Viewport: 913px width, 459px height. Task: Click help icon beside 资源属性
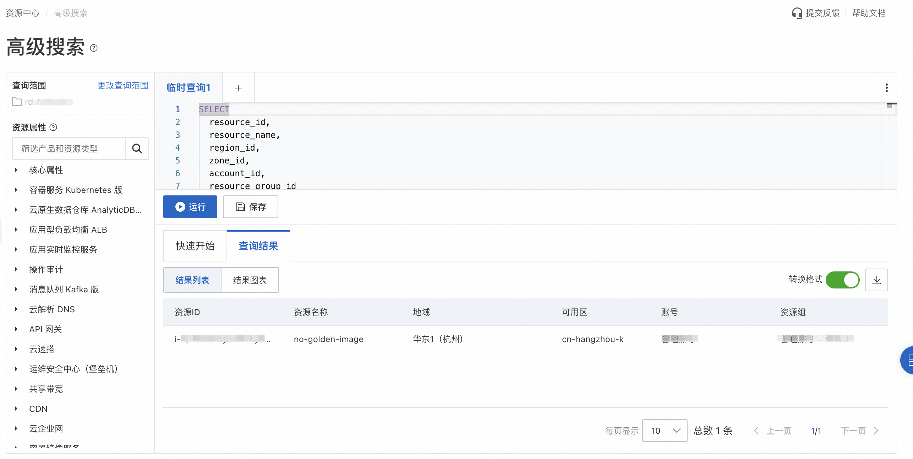pos(53,127)
